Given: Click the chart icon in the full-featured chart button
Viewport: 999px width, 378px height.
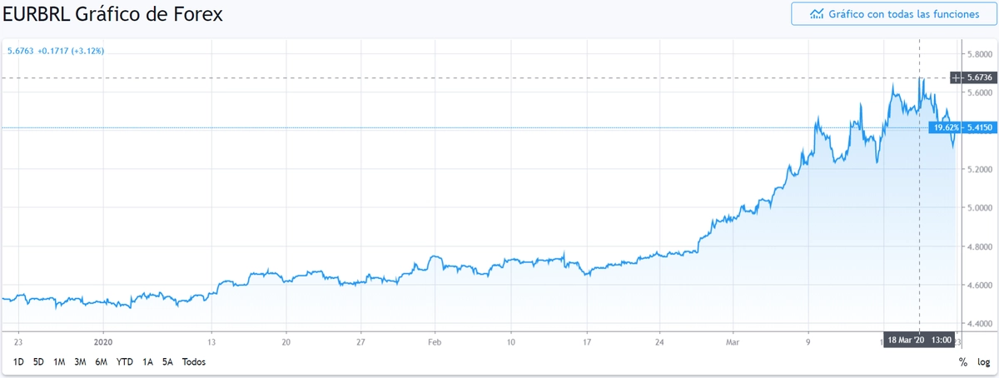Looking at the screenshot, I should [x=818, y=14].
